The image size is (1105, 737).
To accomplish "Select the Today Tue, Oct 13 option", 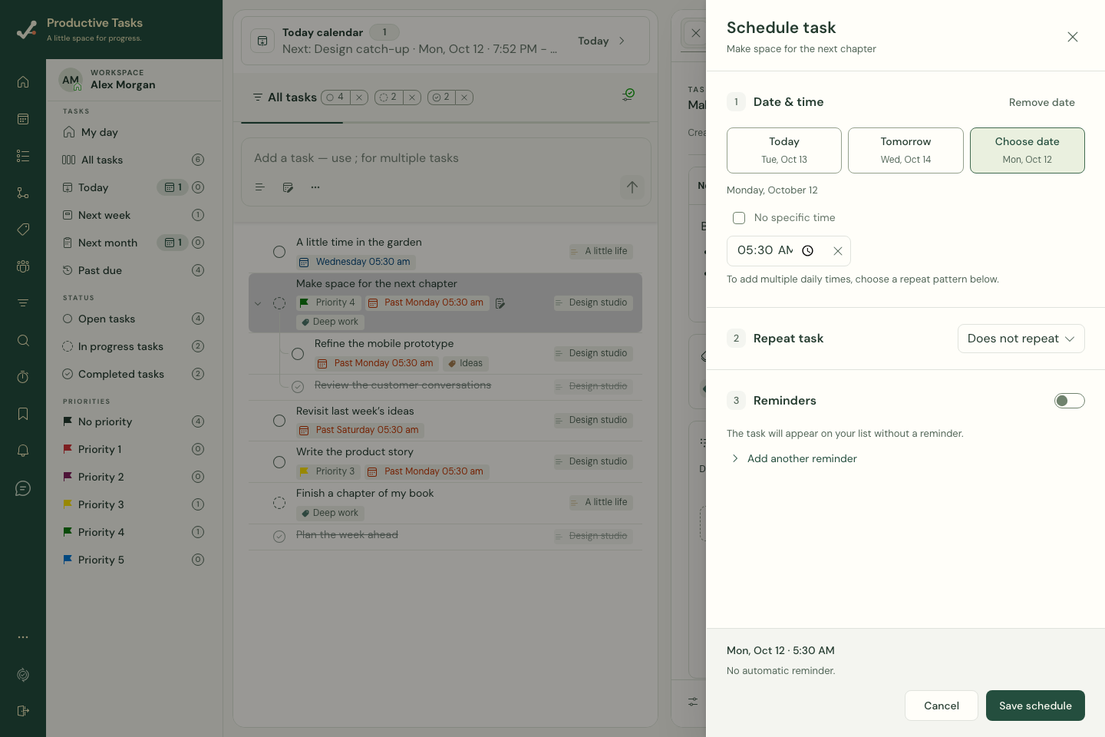I will tap(784, 150).
